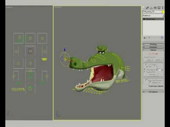Select the square control behind crocodile's head

pos(127,68)
